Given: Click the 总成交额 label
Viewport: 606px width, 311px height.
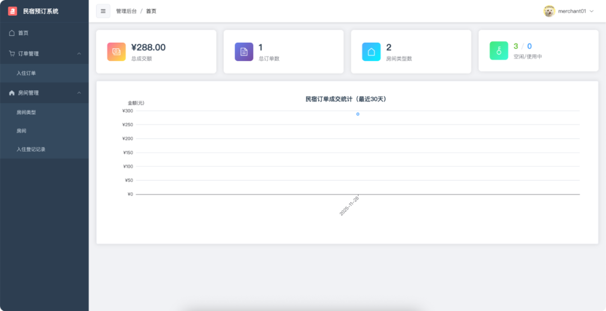Looking at the screenshot, I should pyautogui.click(x=141, y=59).
